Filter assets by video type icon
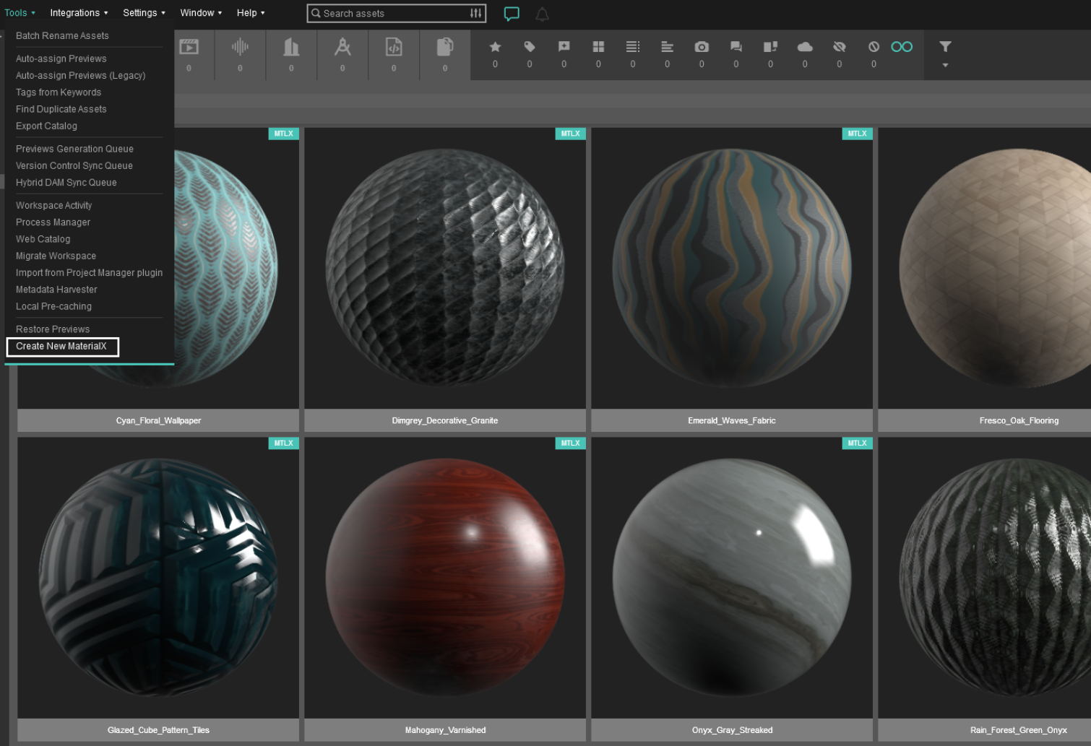 189,47
